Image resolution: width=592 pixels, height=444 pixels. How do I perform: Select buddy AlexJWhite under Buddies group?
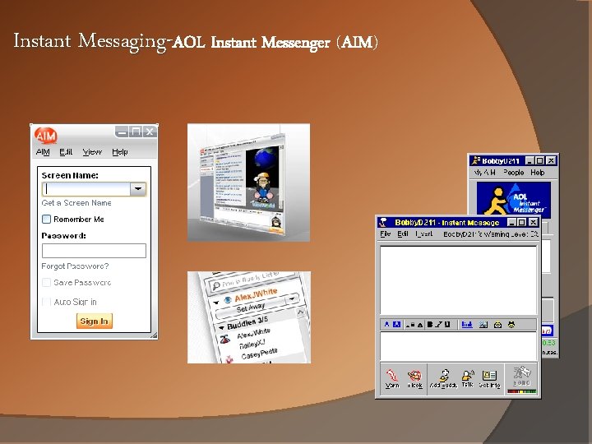coord(254,334)
